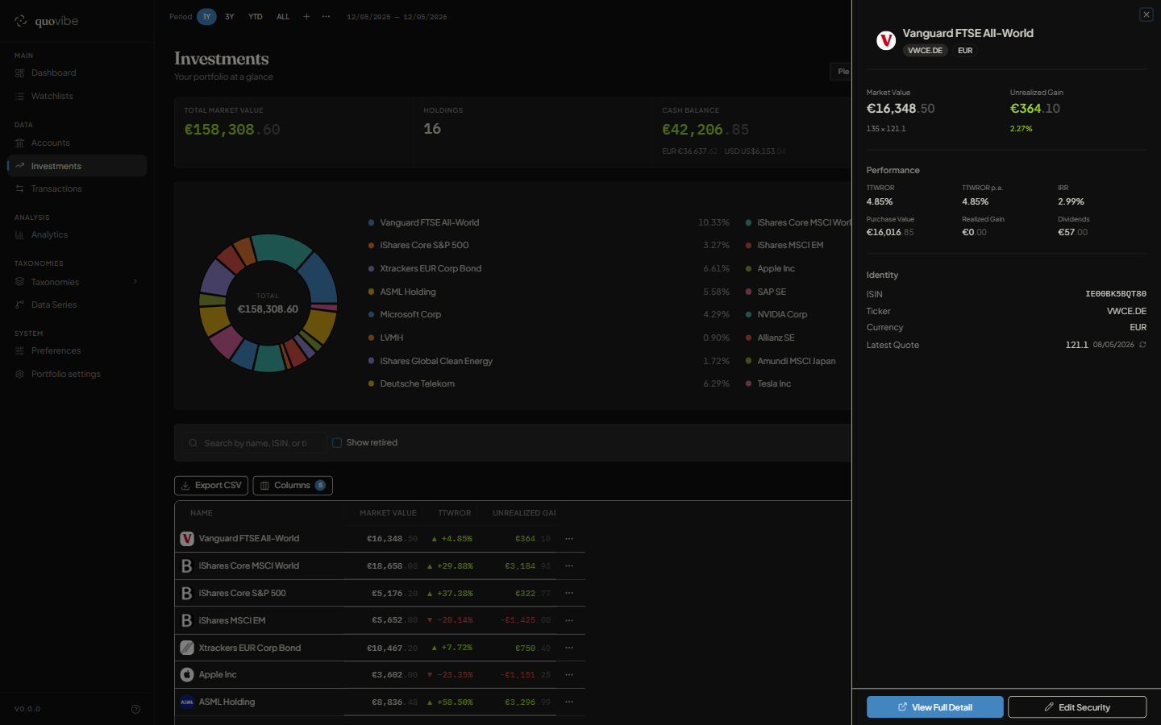1161x725 pixels.
Task: Refresh the latest quote with the refresh icon
Action: 1142,345
